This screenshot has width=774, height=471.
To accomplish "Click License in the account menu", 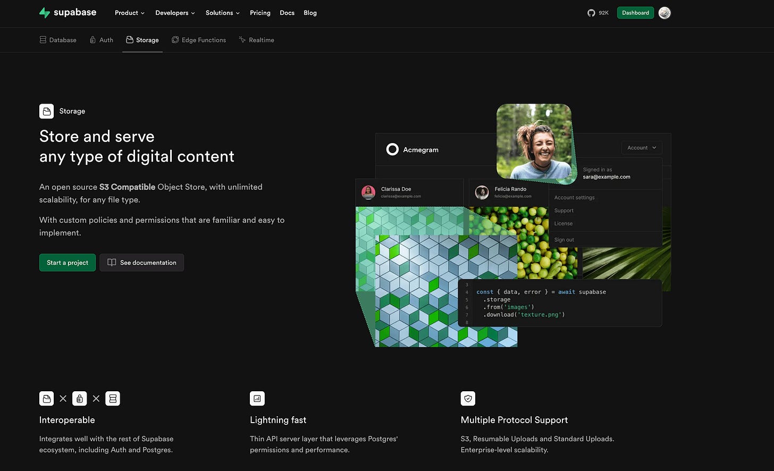I will point(563,223).
